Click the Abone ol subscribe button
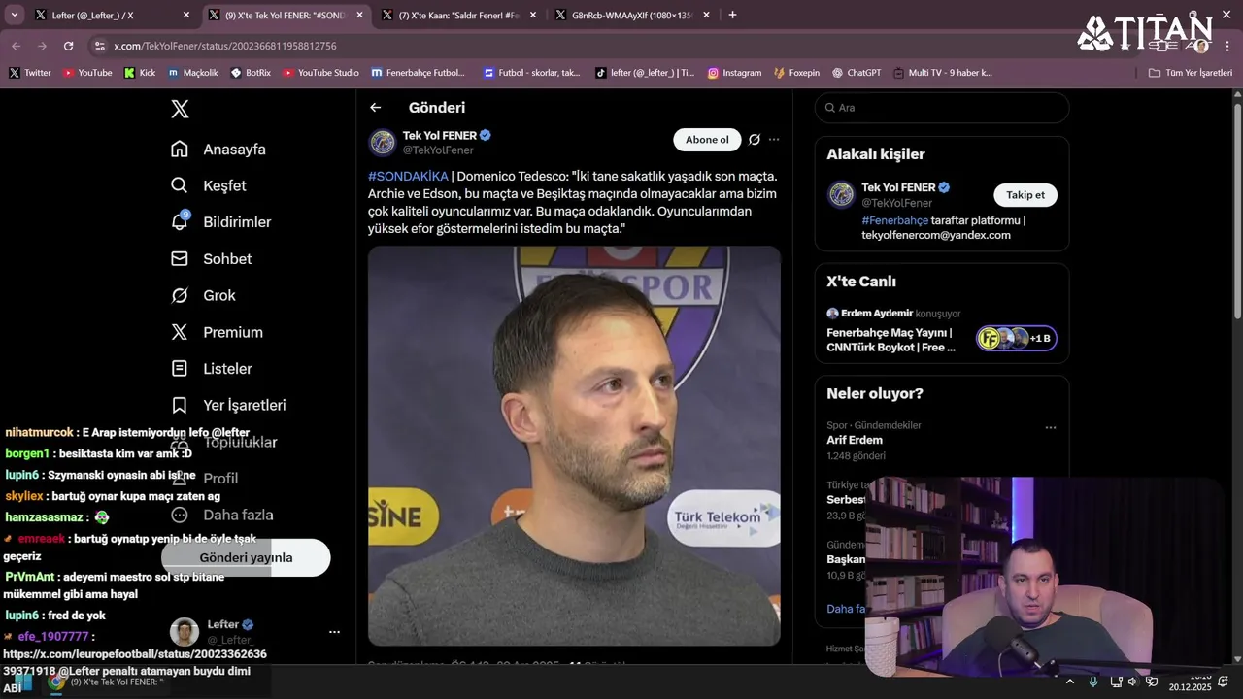The image size is (1243, 699). [x=707, y=140]
